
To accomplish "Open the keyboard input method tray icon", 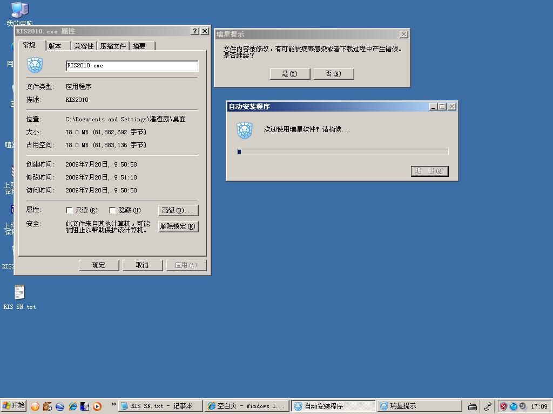I will tap(472, 406).
